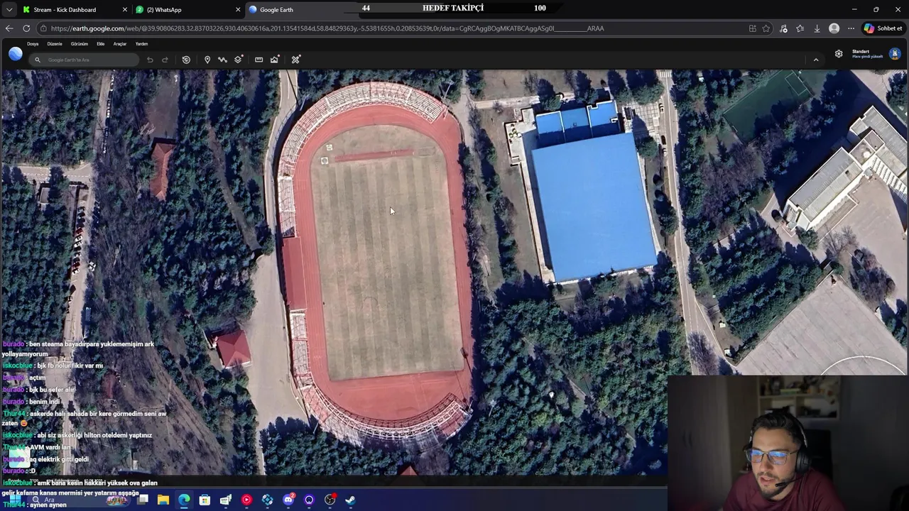Open the Görünüm menu
The image size is (909, 511).
(x=80, y=44)
